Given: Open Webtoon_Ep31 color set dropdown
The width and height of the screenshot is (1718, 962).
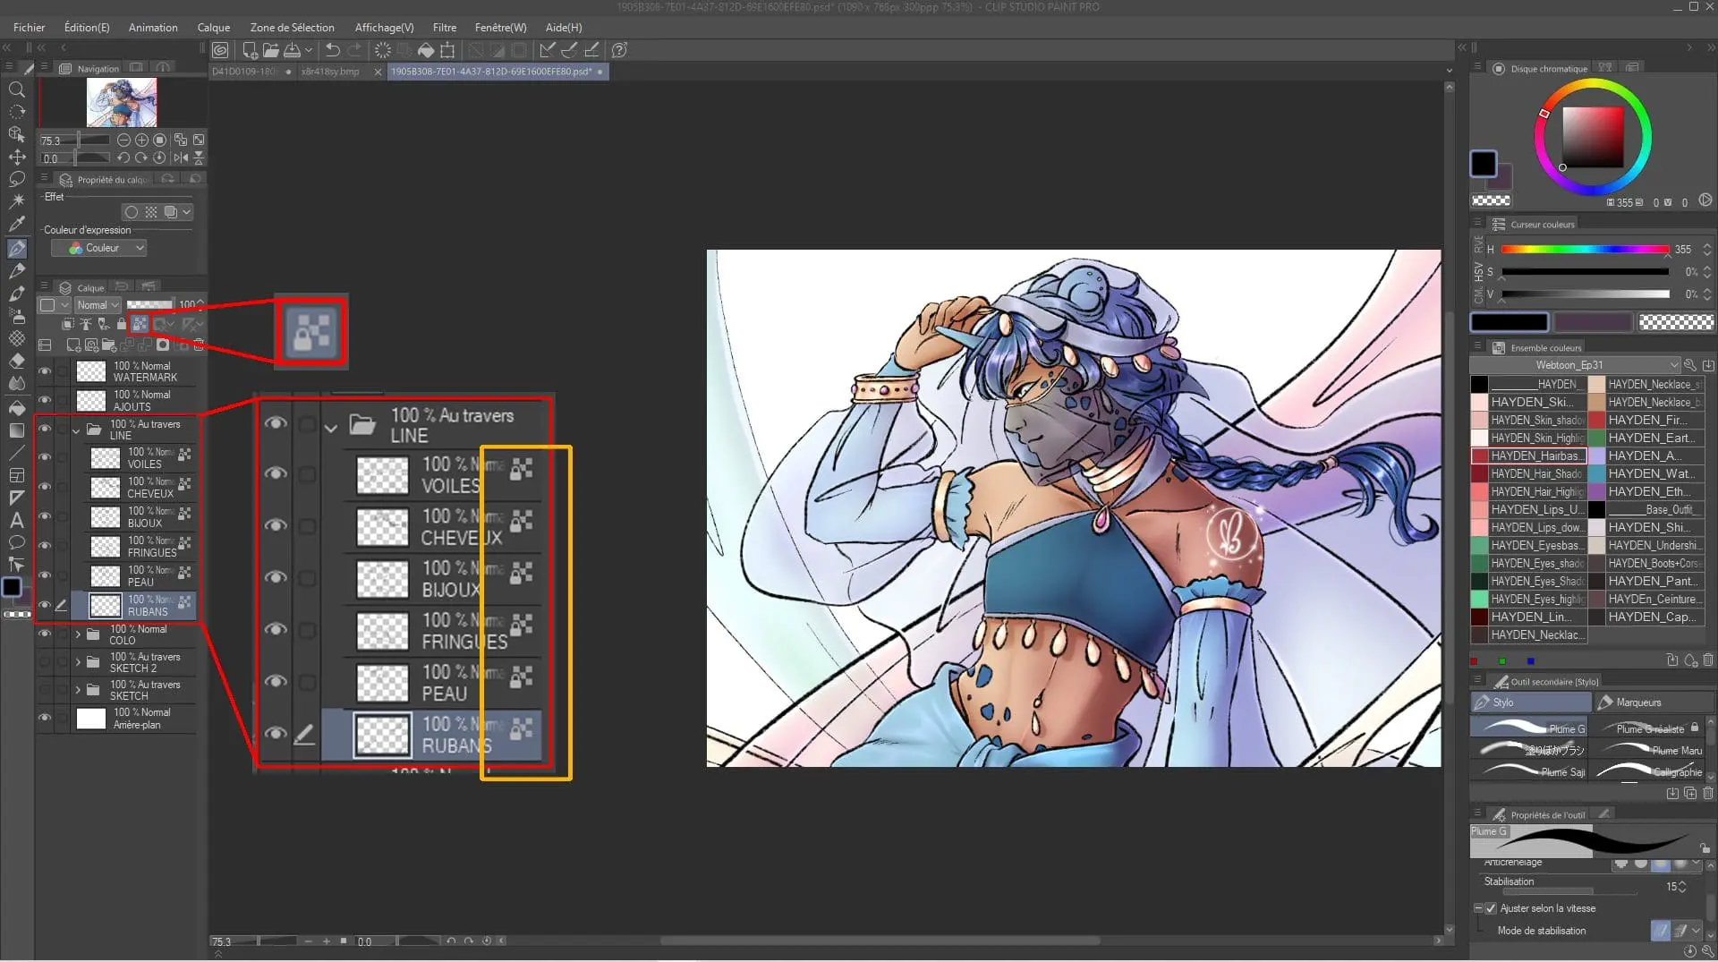Looking at the screenshot, I should pos(1576,365).
